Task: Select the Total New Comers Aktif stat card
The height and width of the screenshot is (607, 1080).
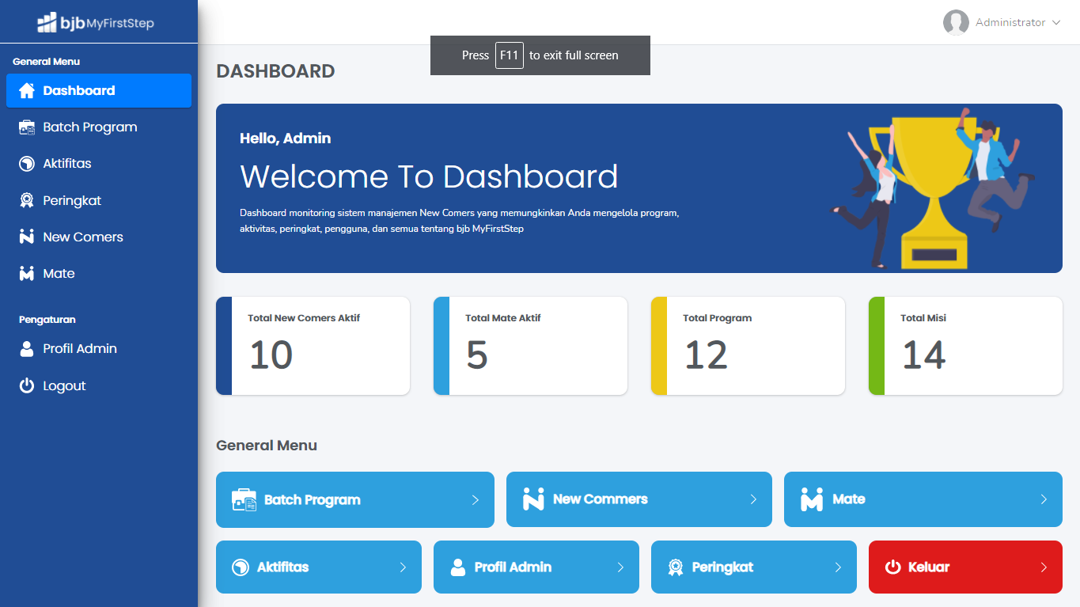Action: 313,346
